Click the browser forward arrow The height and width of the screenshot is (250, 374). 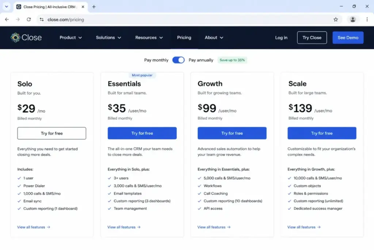pos(18,19)
